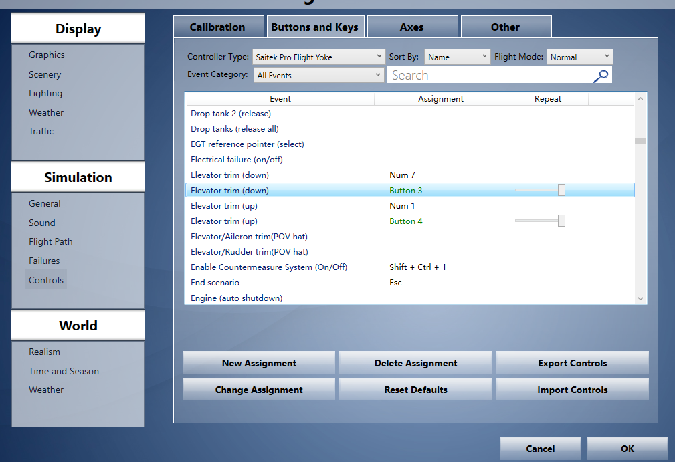Viewport: 675px width, 462px height.
Task: Click in the Search input field
Action: [488, 76]
